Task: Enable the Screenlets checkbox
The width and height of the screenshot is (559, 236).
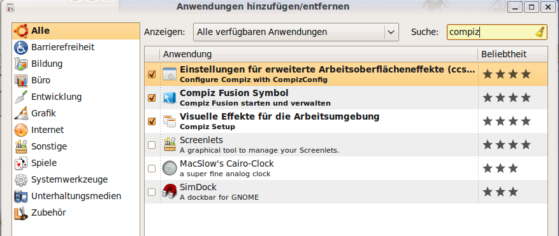Action: click(152, 145)
